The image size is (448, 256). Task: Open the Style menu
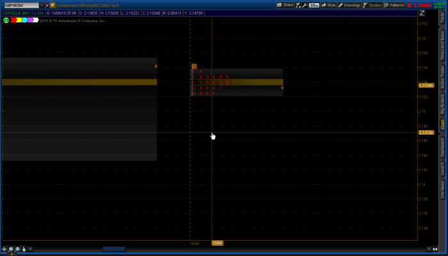[x=329, y=4]
